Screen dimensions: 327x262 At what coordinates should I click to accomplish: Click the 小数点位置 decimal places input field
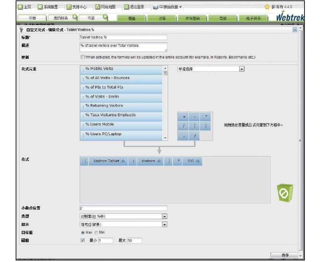click(123, 208)
